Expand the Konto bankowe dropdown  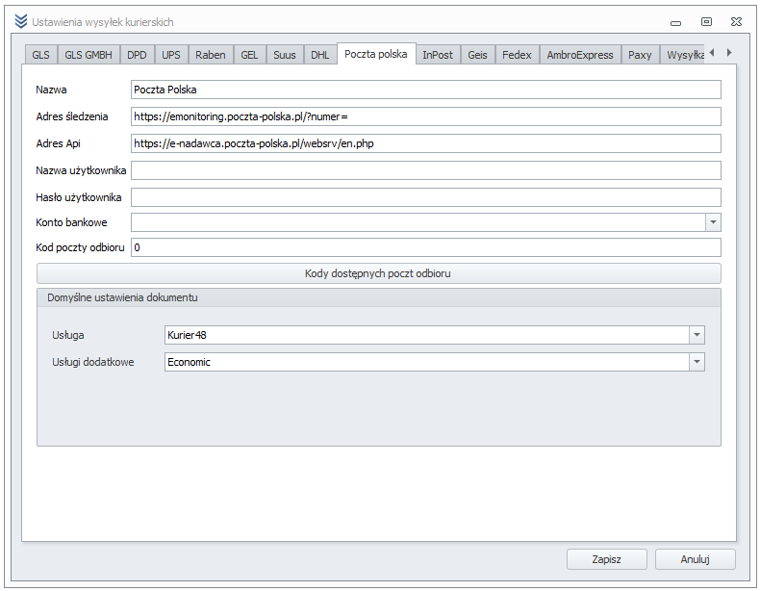click(x=713, y=222)
